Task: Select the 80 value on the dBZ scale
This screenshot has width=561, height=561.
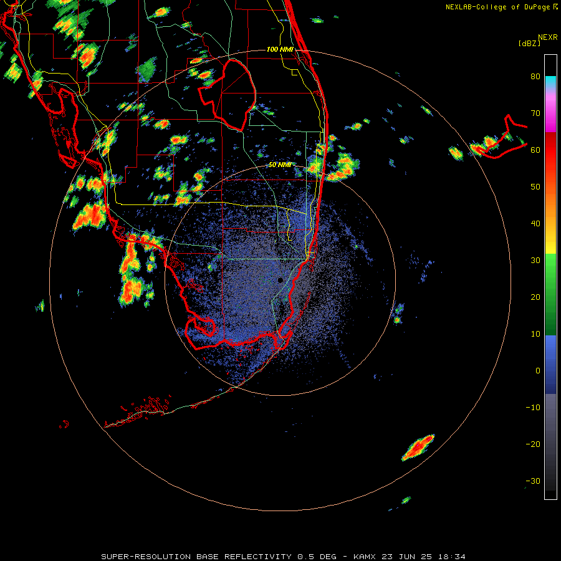Action: click(x=535, y=77)
